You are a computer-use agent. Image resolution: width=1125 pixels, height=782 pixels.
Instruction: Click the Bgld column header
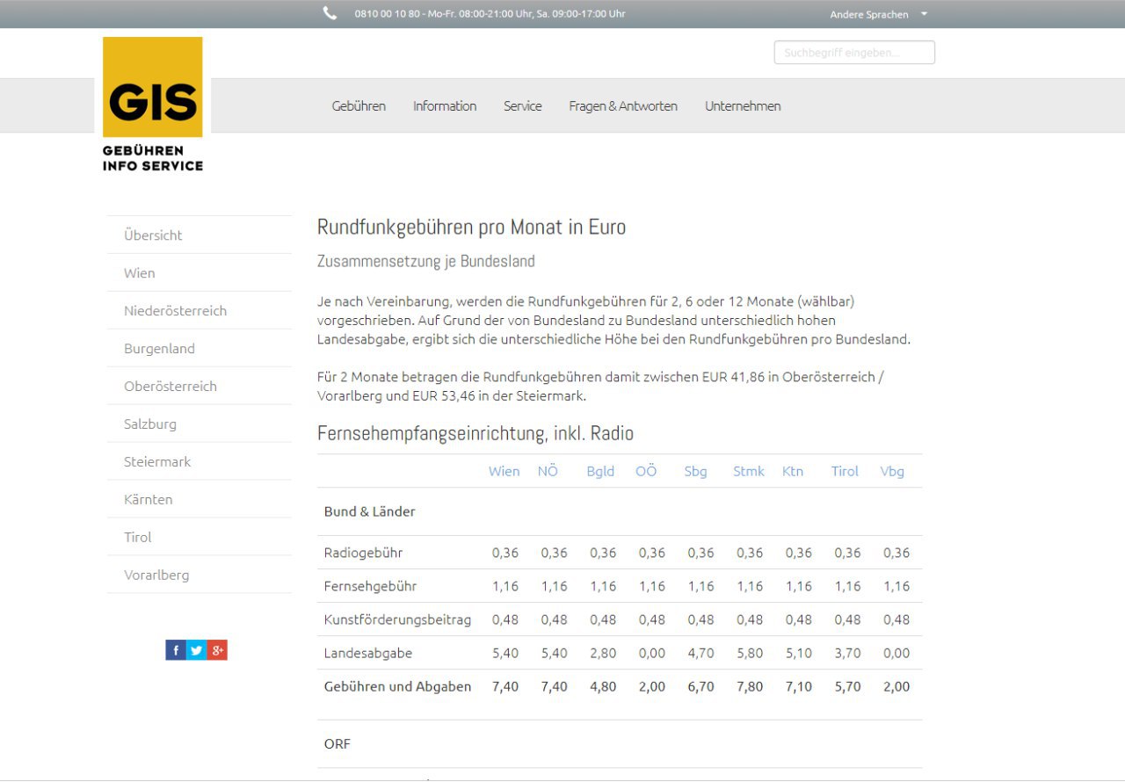click(x=600, y=471)
